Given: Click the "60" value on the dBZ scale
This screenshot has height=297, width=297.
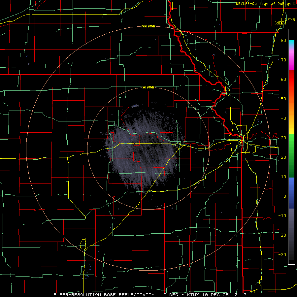Looking at the screenshot, I should click(x=283, y=79).
